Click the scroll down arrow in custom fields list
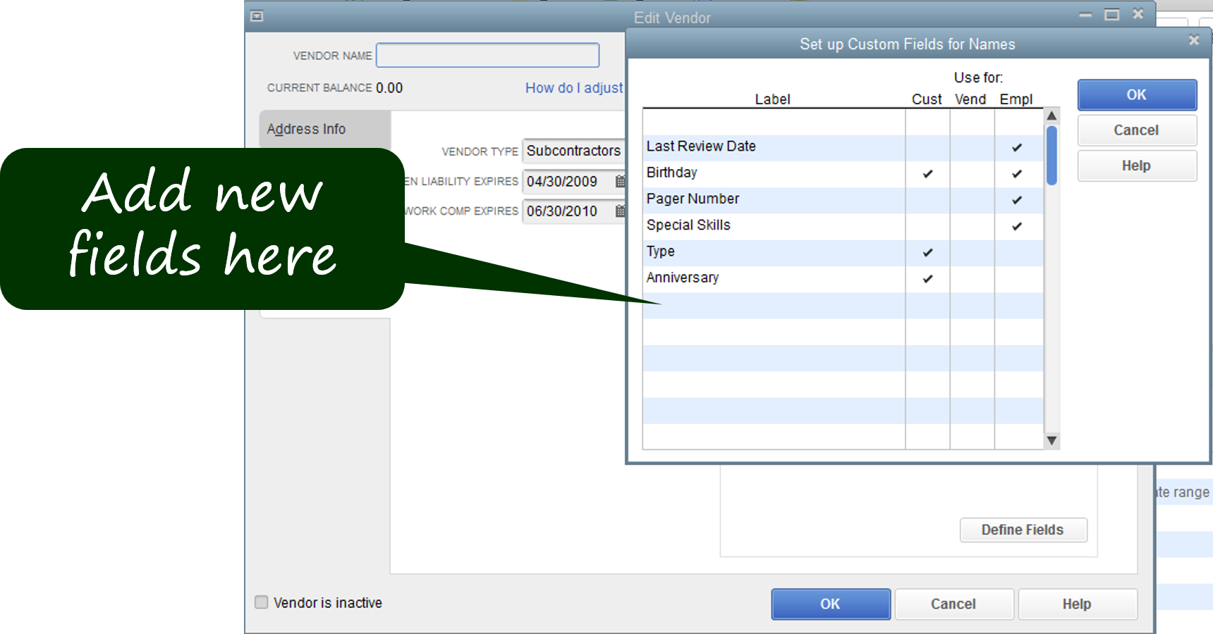The width and height of the screenshot is (1213, 634). pyautogui.click(x=1052, y=441)
